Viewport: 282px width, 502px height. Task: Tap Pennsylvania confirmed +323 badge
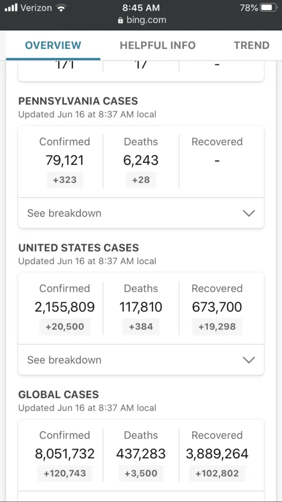tap(65, 180)
